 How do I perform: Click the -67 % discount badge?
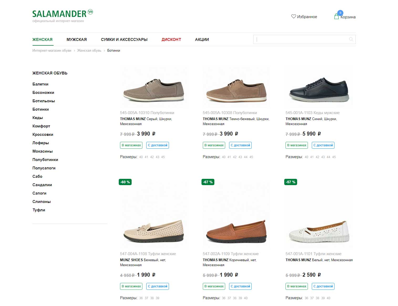click(208, 182)
